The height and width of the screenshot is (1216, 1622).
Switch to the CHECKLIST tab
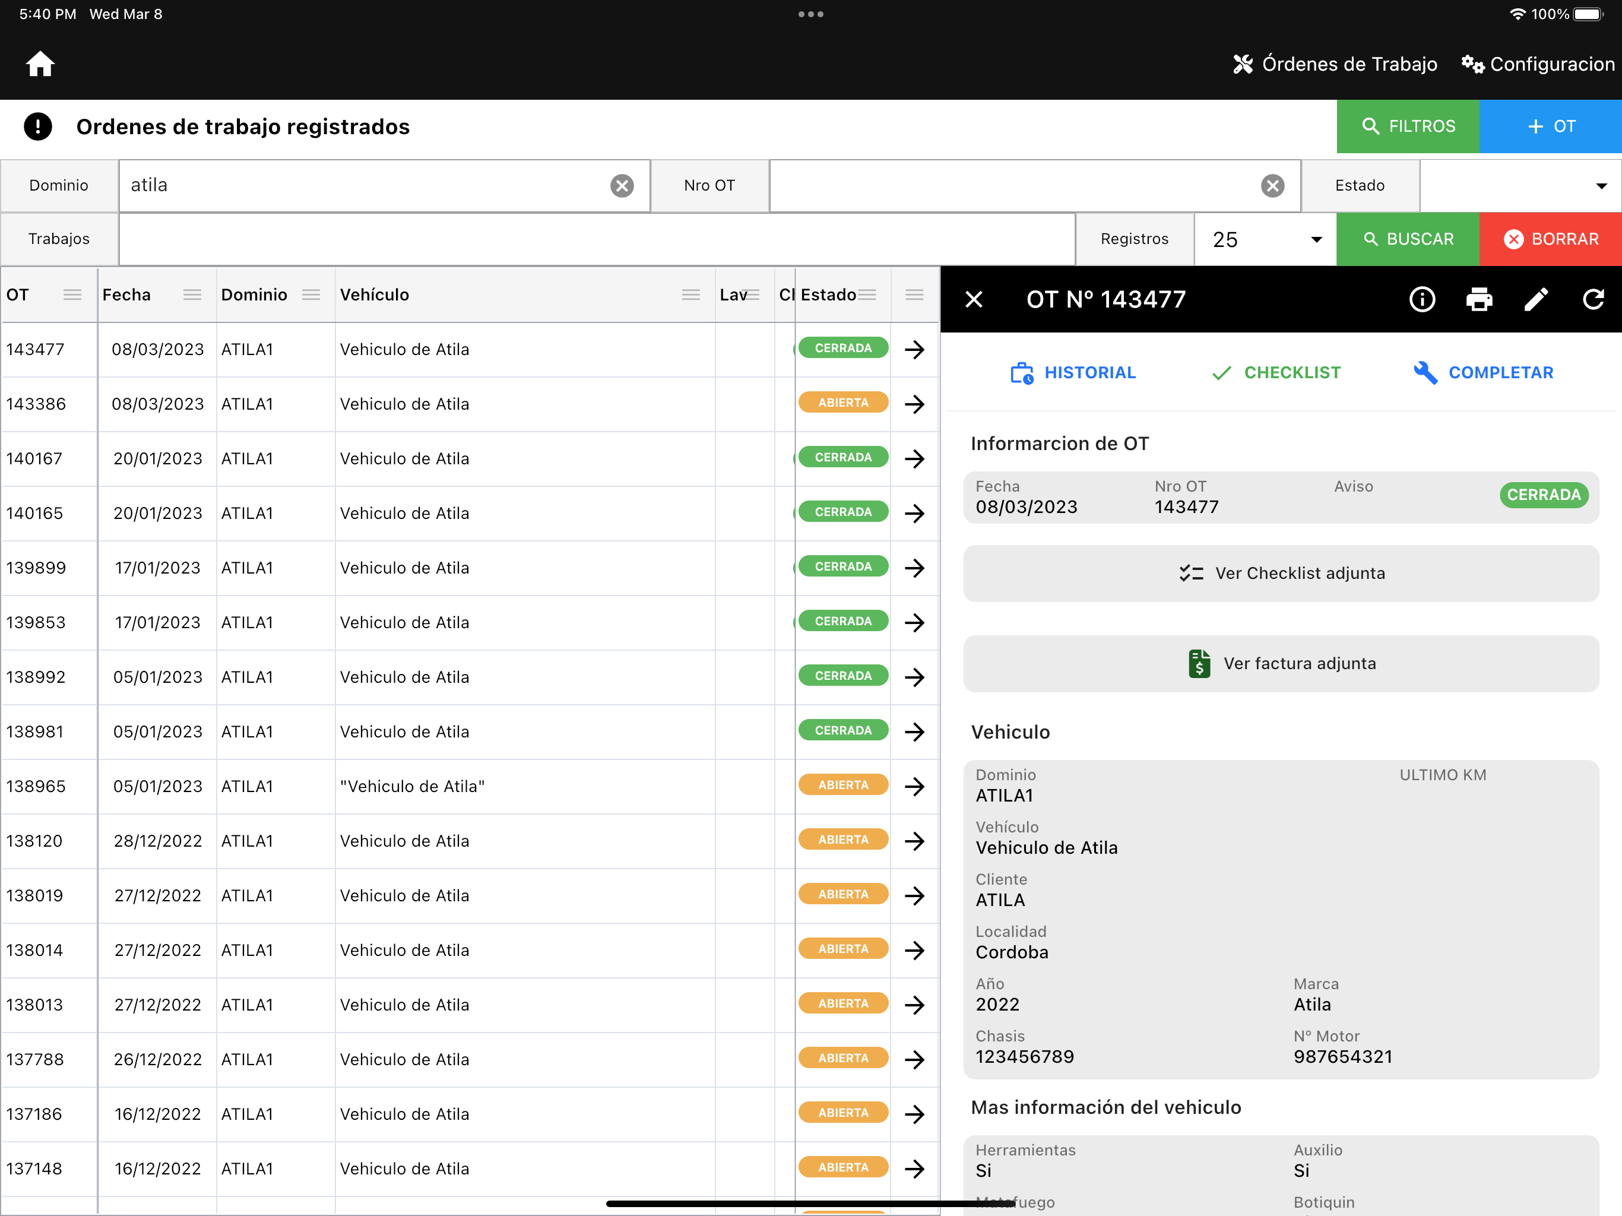[1276, 372]
